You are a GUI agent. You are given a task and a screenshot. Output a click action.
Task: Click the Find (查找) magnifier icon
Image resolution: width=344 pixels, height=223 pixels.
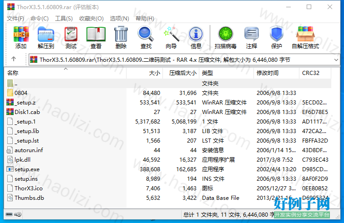146,34
